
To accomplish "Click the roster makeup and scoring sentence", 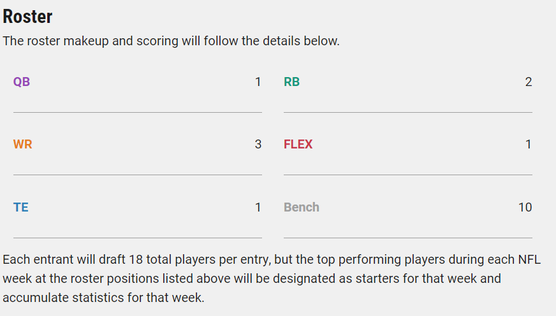I will (x=172, y=41).
